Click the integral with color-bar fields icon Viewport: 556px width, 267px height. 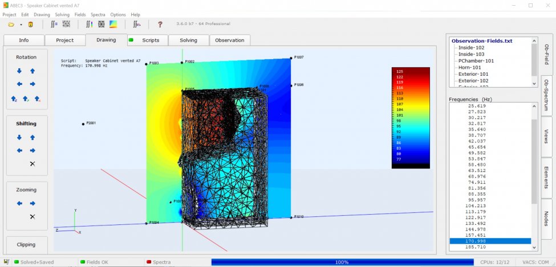(90, 24)
